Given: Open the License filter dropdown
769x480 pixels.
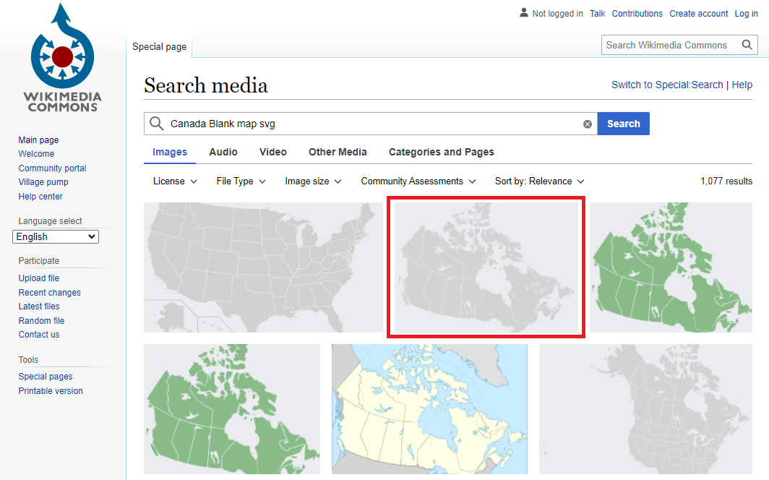Looking at the screenshot, I should pyautogui.click(x=174, y=181).
